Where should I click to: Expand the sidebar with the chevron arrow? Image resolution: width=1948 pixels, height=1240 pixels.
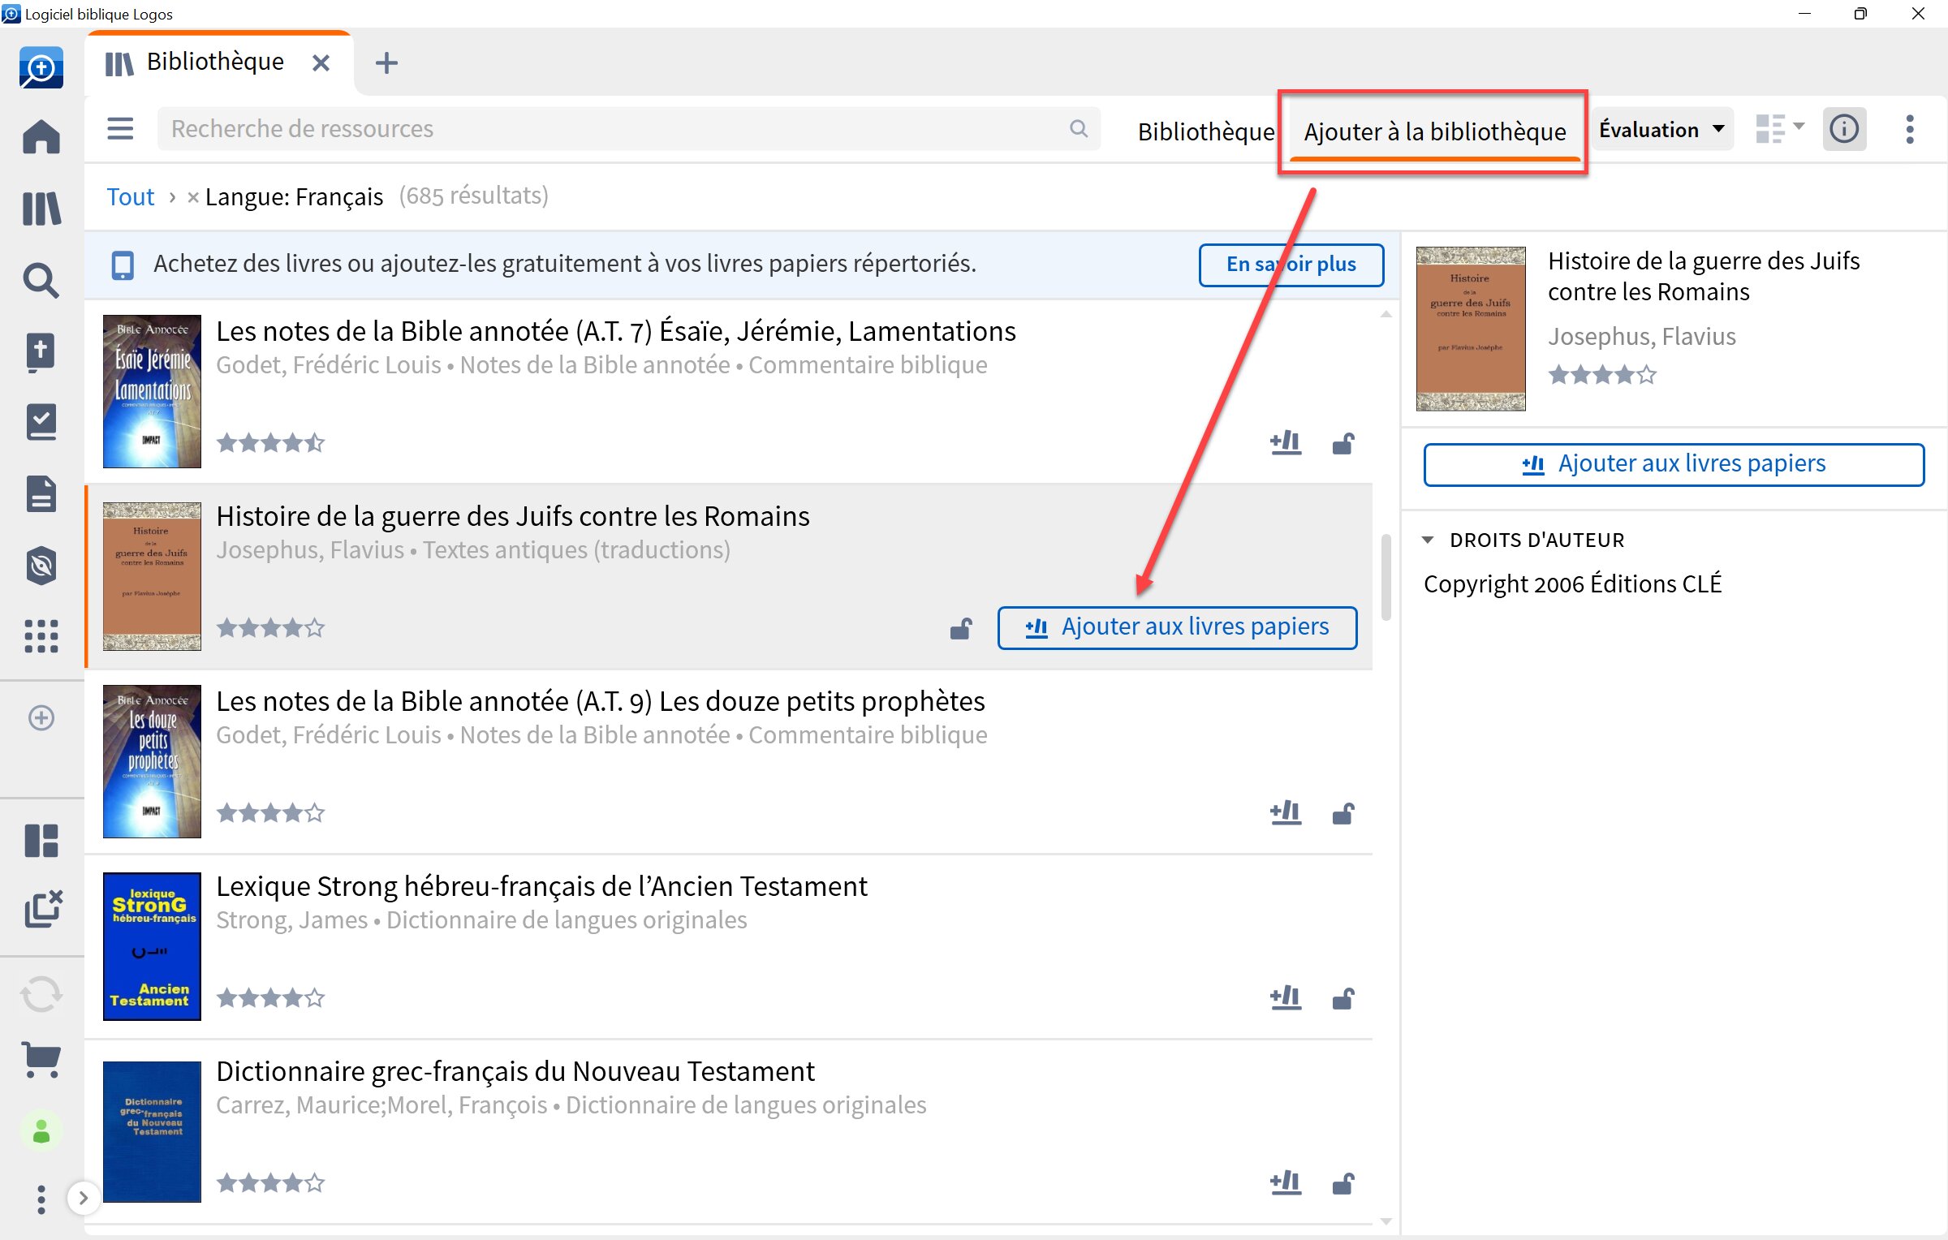coord(83,1198)
